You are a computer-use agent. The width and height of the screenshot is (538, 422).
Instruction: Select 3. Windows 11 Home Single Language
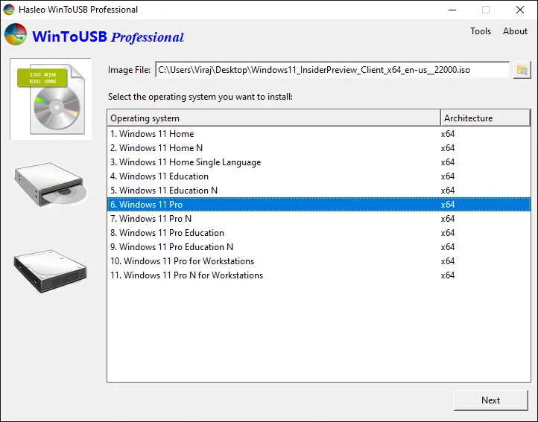click(319, 162)
